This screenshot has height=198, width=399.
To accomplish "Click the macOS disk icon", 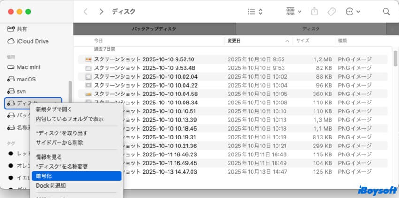I will tap(11, 79).
